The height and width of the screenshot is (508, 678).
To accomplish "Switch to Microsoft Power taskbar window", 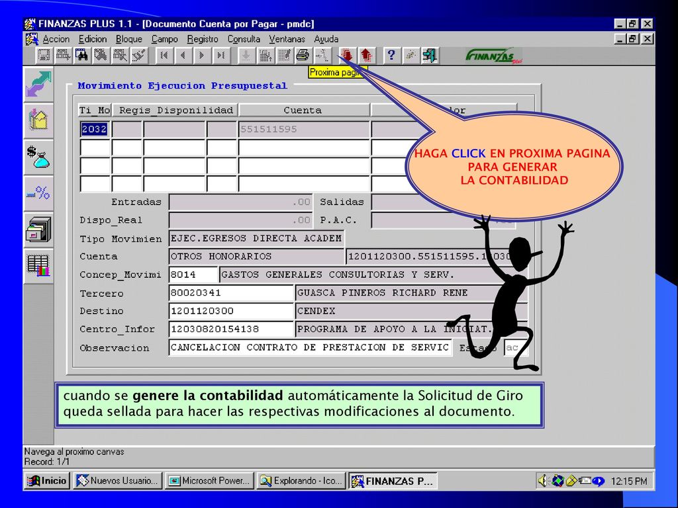I will coord(210,481).
